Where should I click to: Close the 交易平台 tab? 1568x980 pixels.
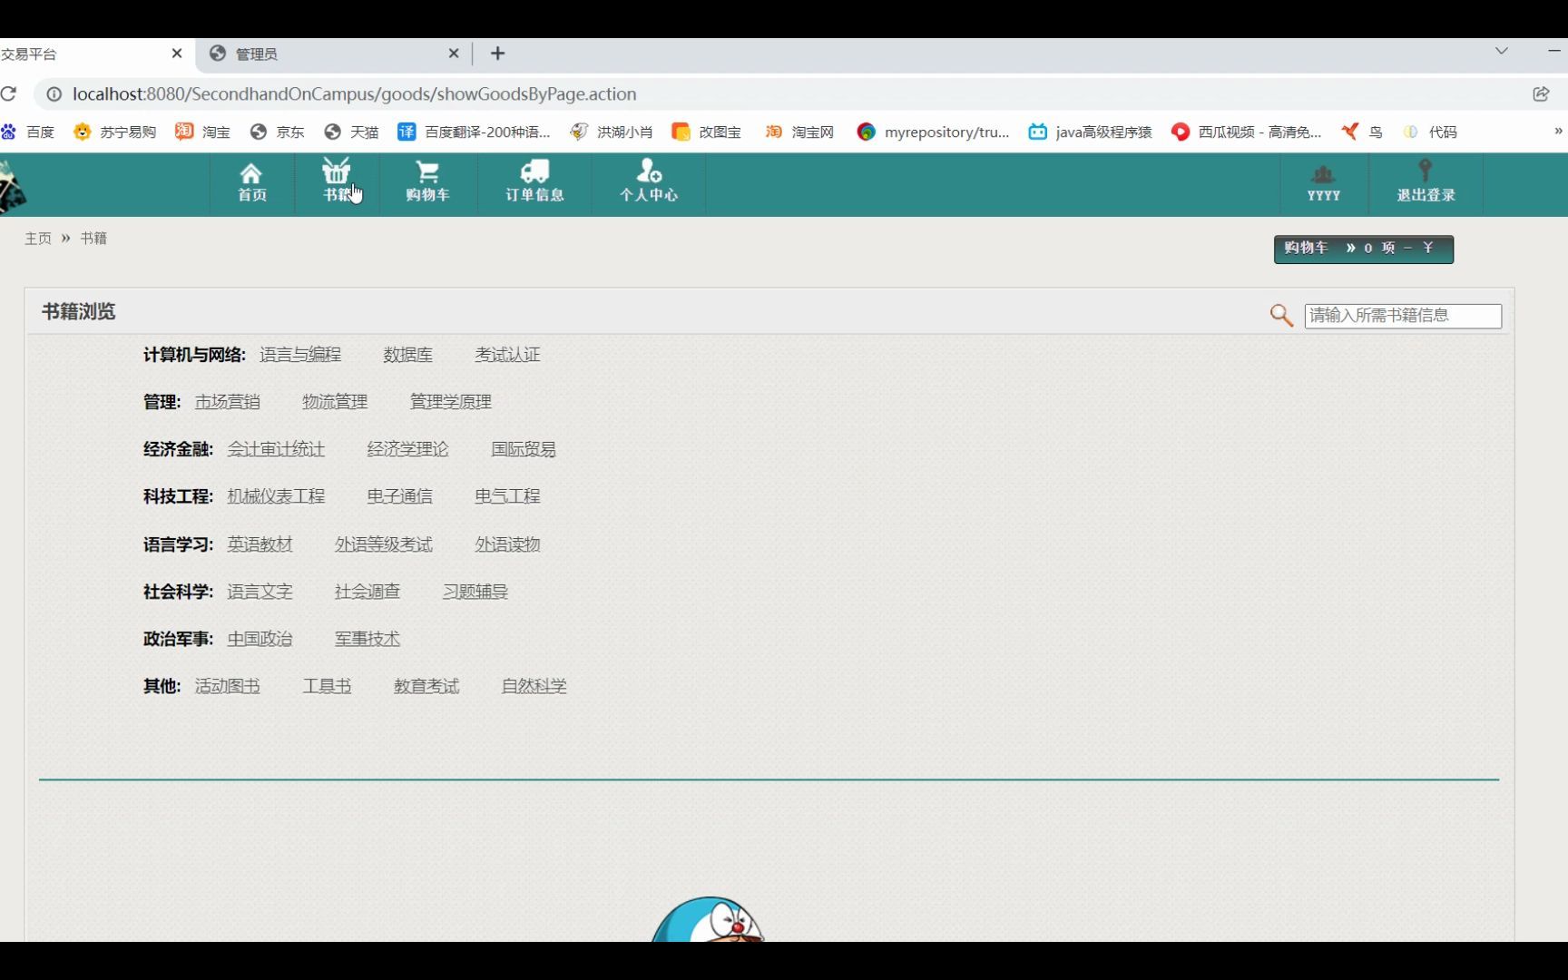pyautogui.click(x=177, y=54)
